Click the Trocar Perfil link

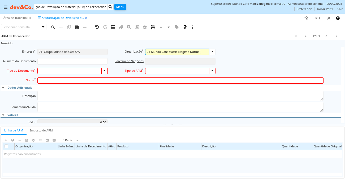click(325, 9)
